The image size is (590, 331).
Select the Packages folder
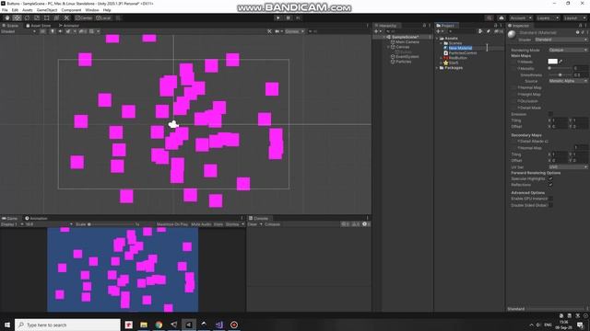454,68
